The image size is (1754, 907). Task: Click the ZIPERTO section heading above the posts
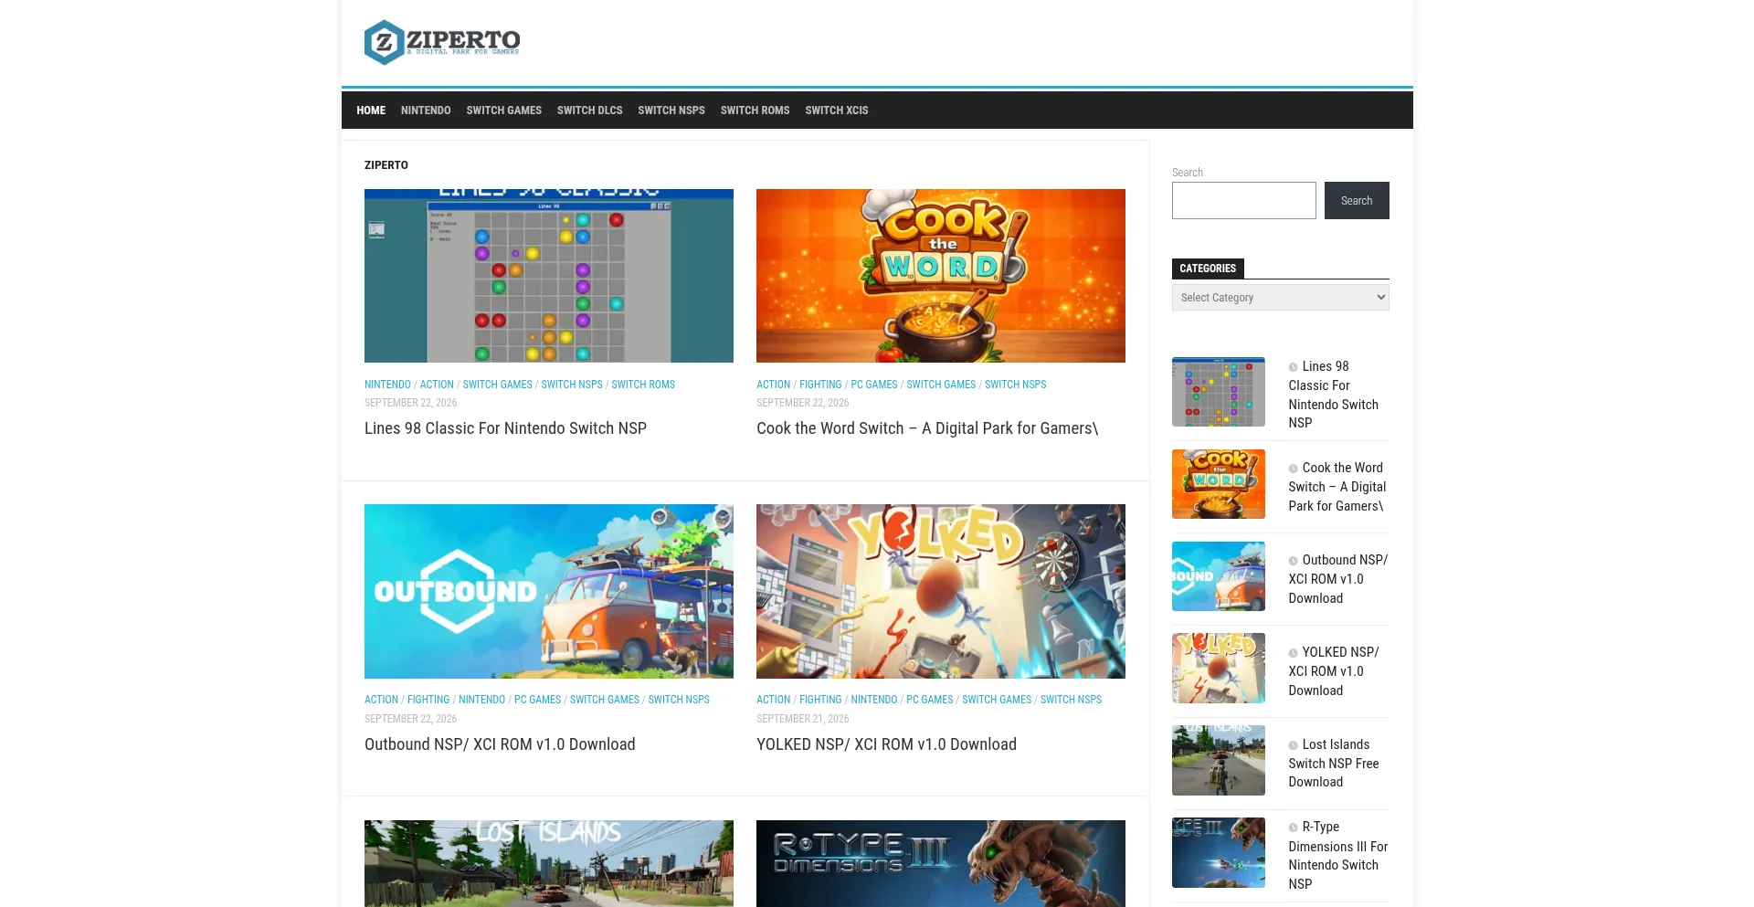(386, 165)
